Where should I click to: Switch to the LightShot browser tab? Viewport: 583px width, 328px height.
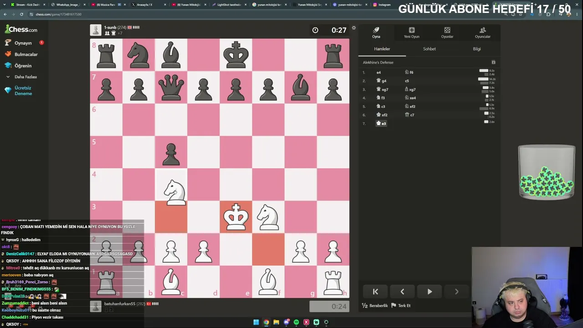point(229,5)
